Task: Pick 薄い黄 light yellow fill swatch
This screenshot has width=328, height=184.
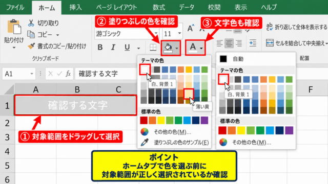Action: pos(189,94)
